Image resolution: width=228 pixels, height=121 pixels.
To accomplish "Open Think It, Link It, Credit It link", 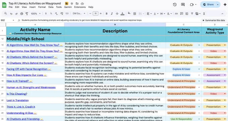I will (21, 107).
